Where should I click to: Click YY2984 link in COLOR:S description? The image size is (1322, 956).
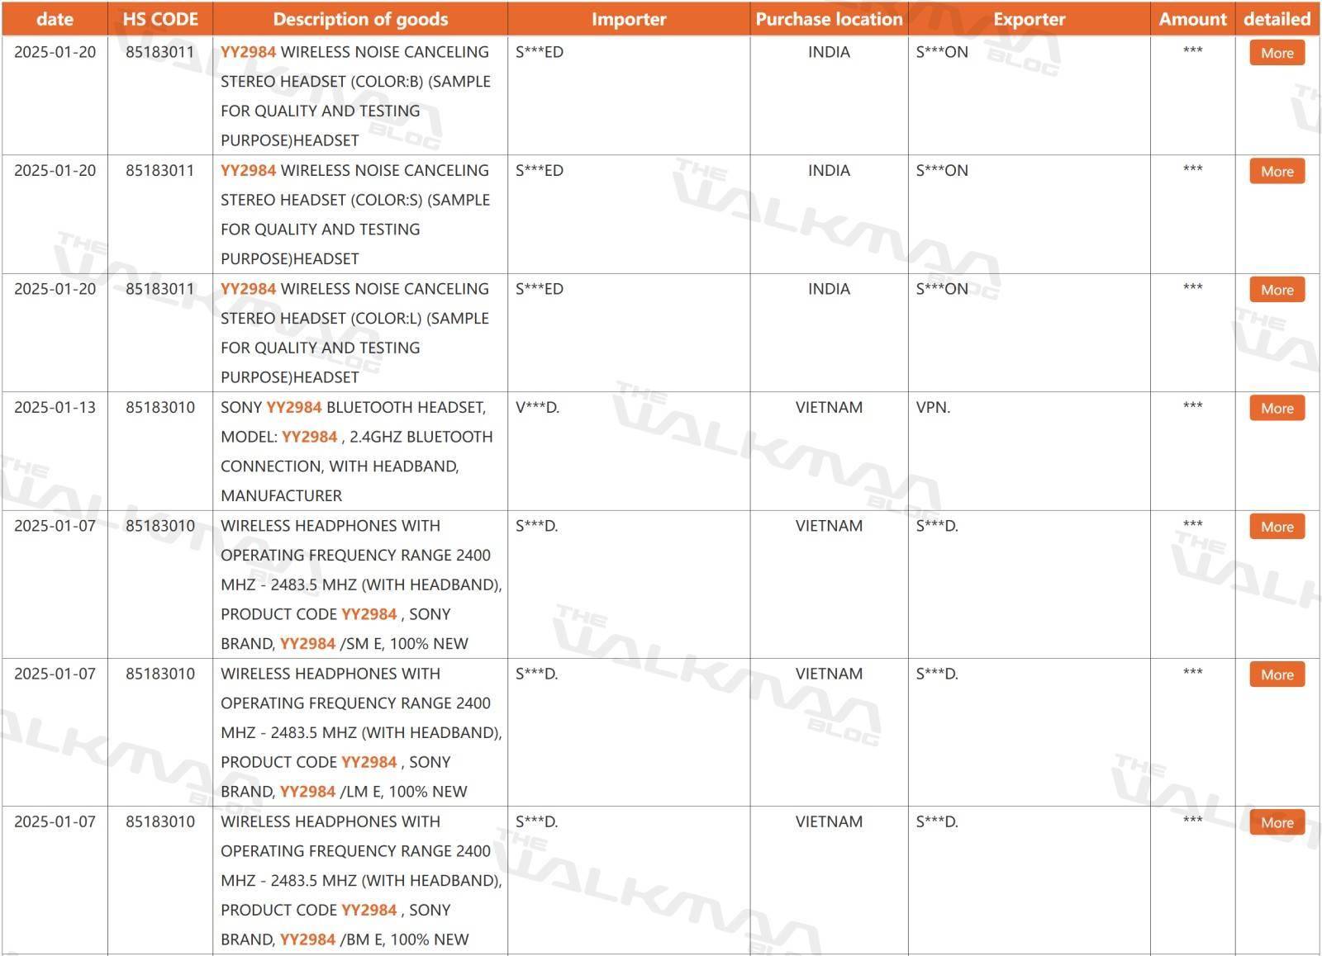(248, 171)
